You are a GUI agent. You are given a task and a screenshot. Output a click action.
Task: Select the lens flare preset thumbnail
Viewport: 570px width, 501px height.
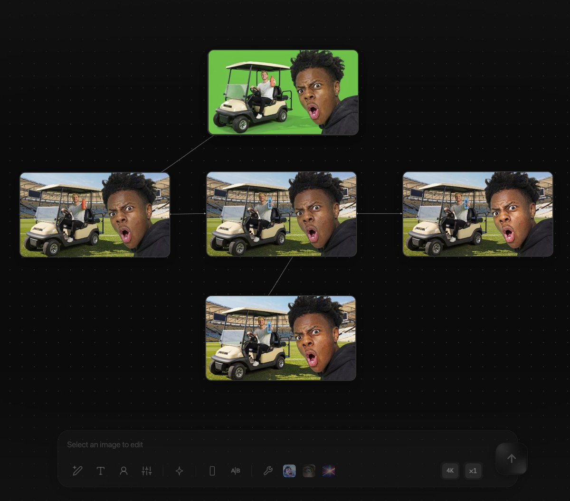click(x=329, y=471)
